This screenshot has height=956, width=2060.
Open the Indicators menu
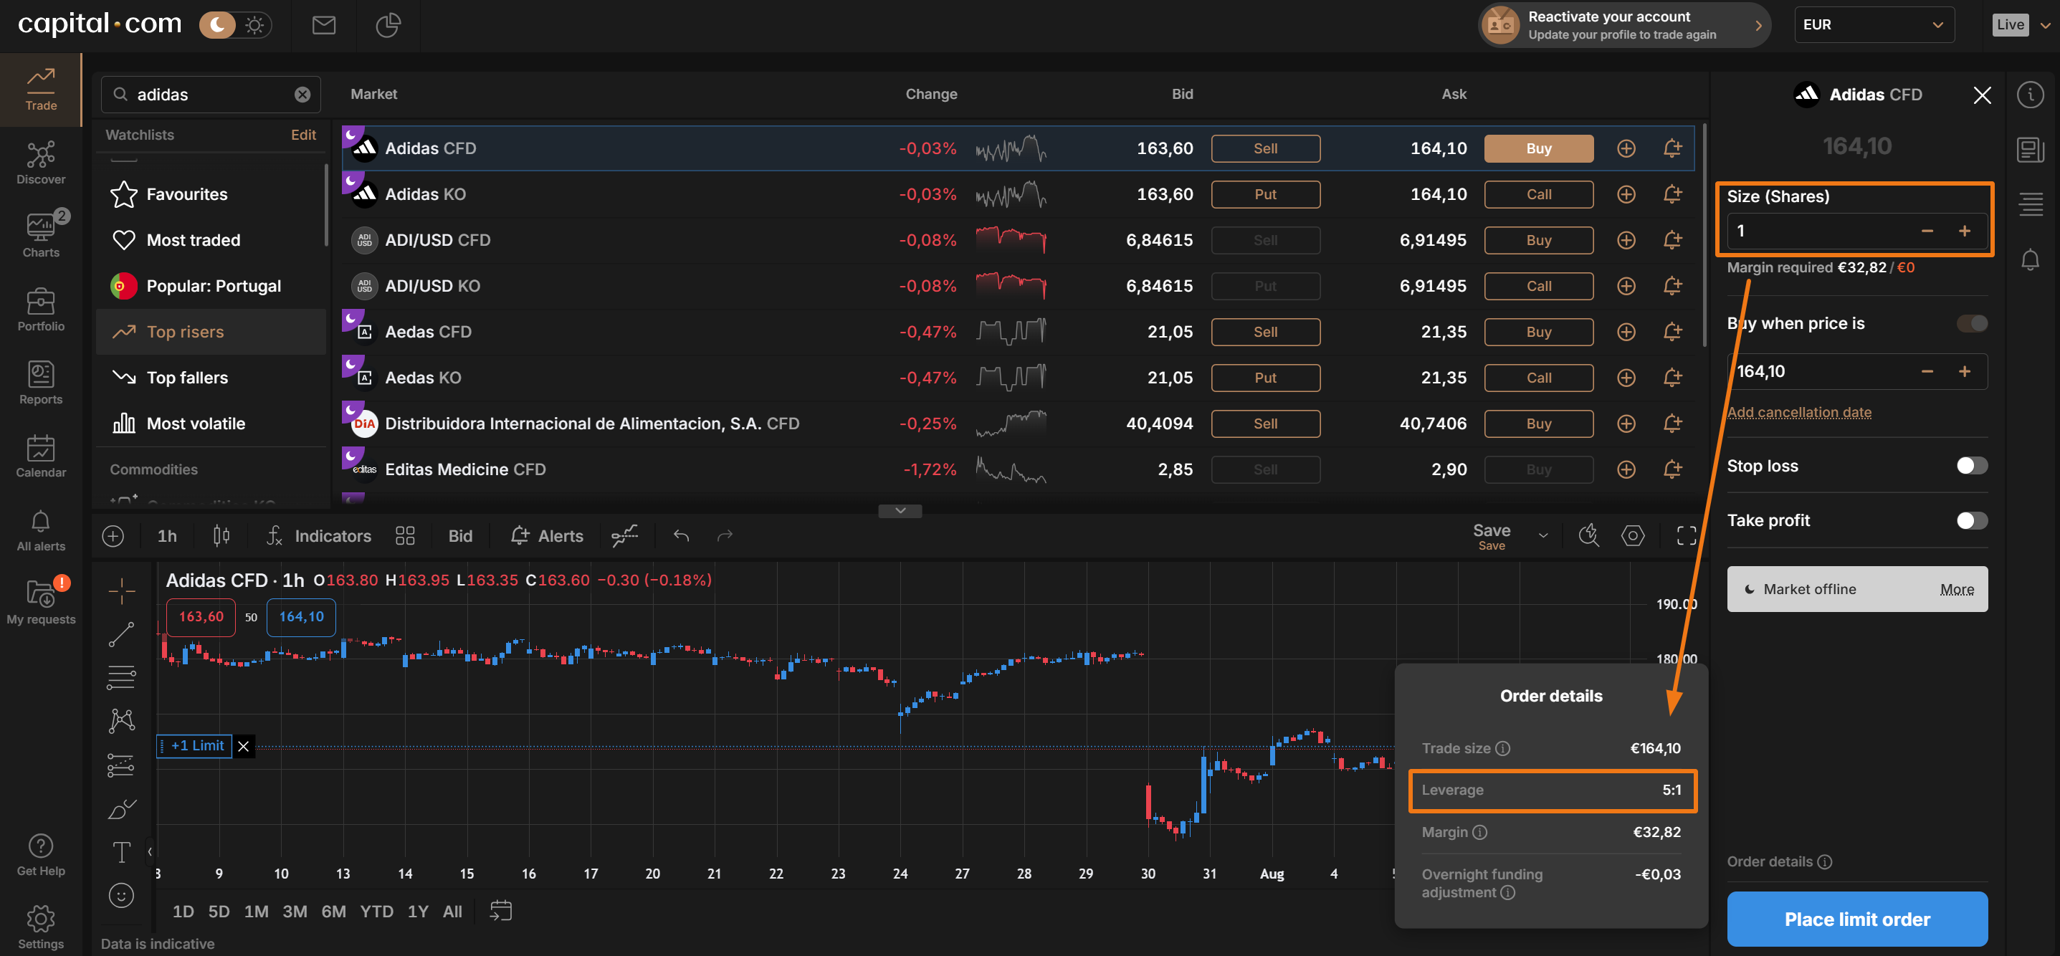[318, 535]
